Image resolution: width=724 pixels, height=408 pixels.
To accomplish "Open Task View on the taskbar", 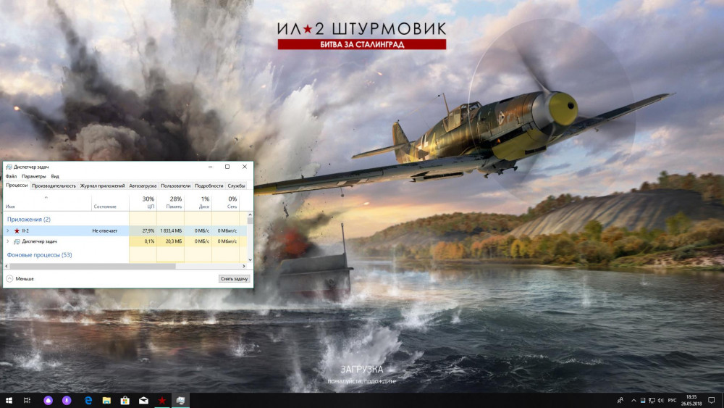I will coord(27,400).
